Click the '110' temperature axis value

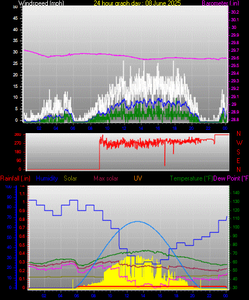pyautogui.click(x=236, y=219)
